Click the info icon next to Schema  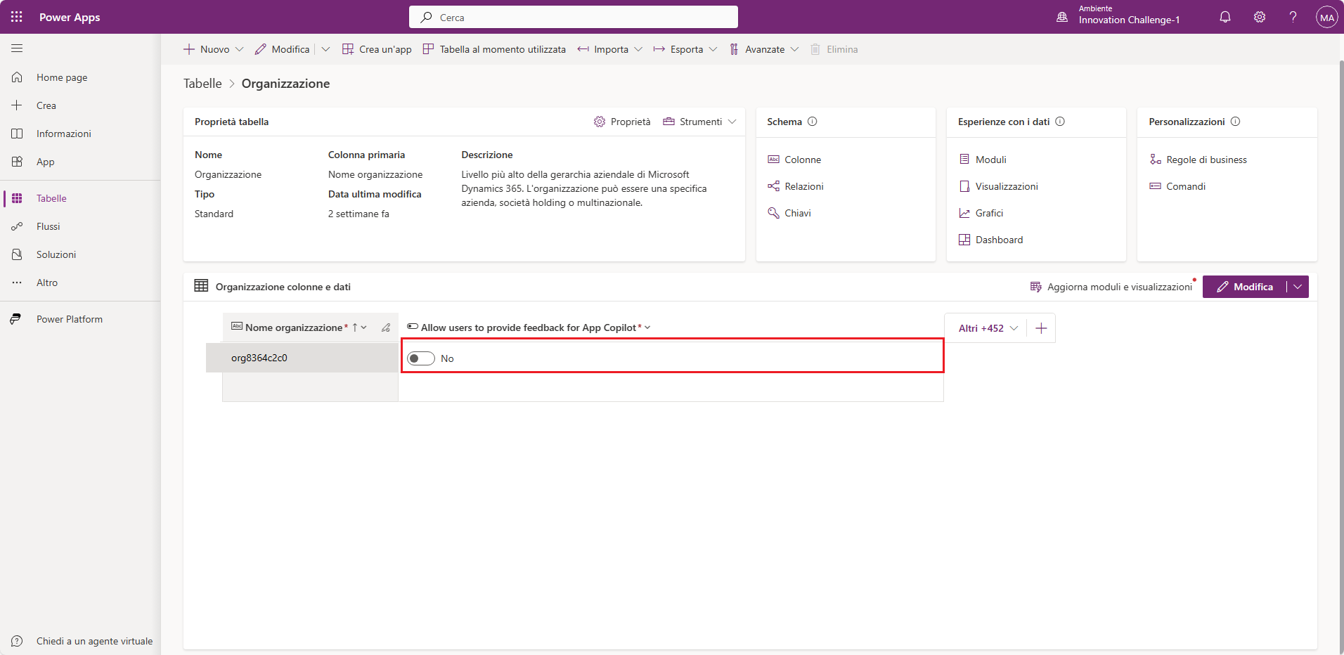813,122
